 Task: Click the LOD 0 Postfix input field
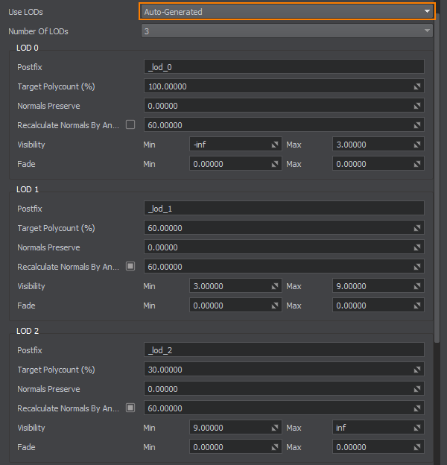(284, 67)
